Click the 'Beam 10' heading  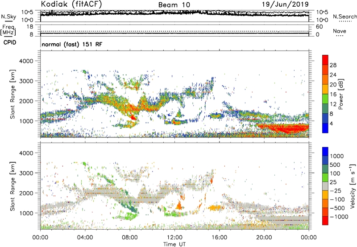174,5
